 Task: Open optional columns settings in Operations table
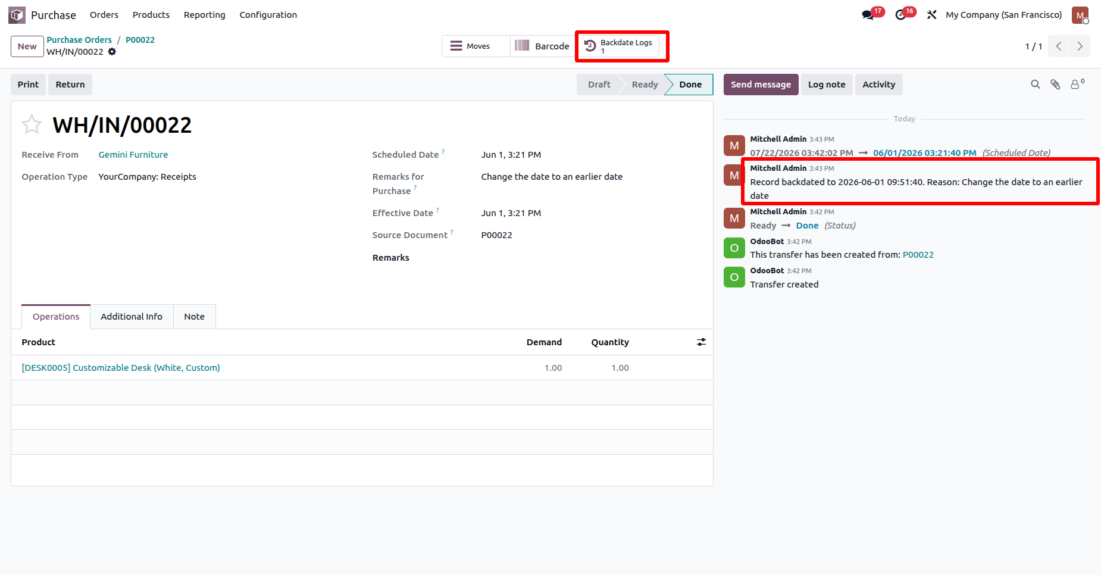pyautogui.click(x=702, y=342)
